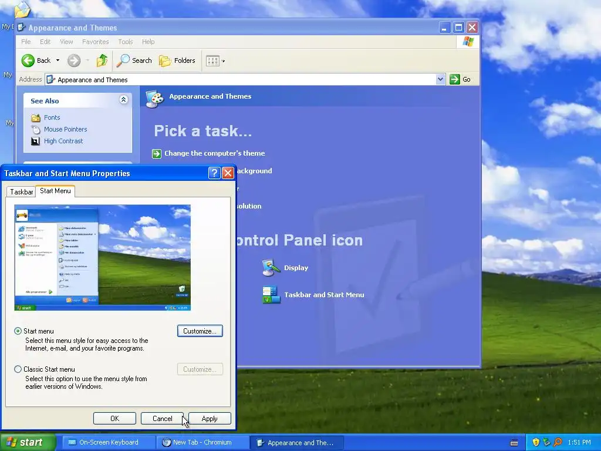Choose Change the computer's theme task
This screenshot has width=601, height=451.
click(215, 153)
